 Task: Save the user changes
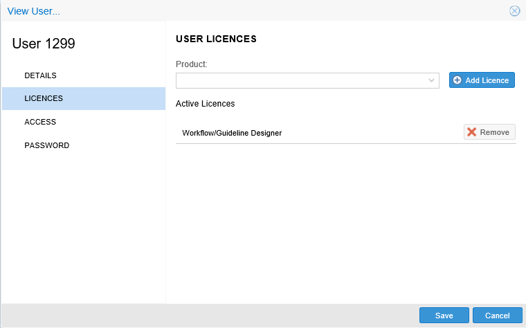[x=444, y=316]
